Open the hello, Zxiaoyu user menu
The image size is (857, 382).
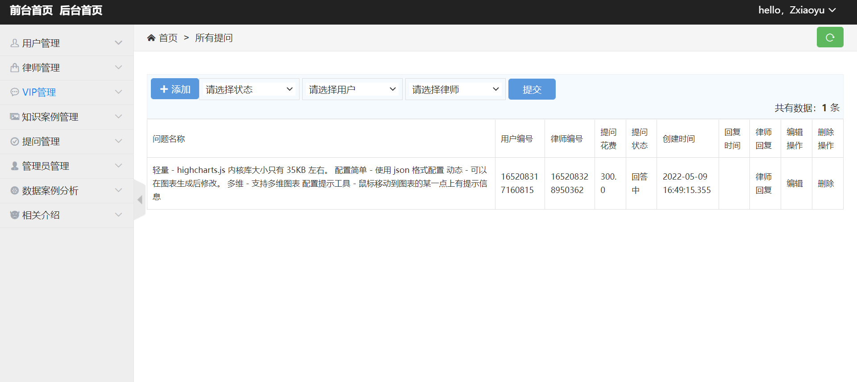point(797,10)
